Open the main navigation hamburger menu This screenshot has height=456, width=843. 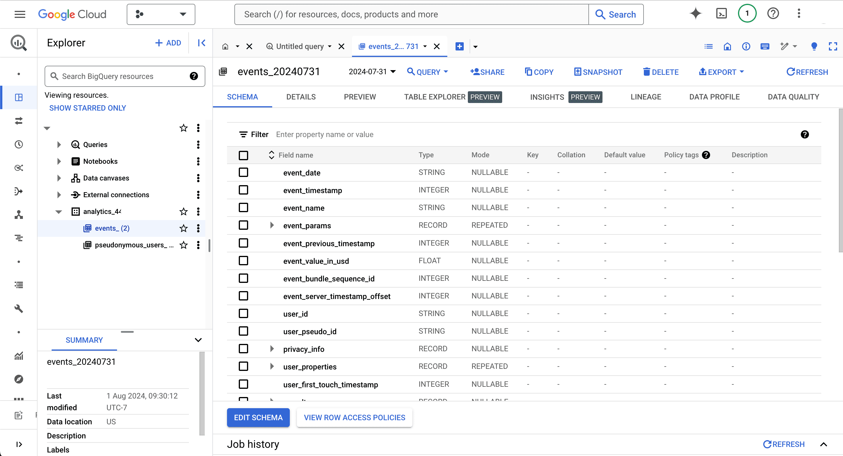tap(20, 14)
